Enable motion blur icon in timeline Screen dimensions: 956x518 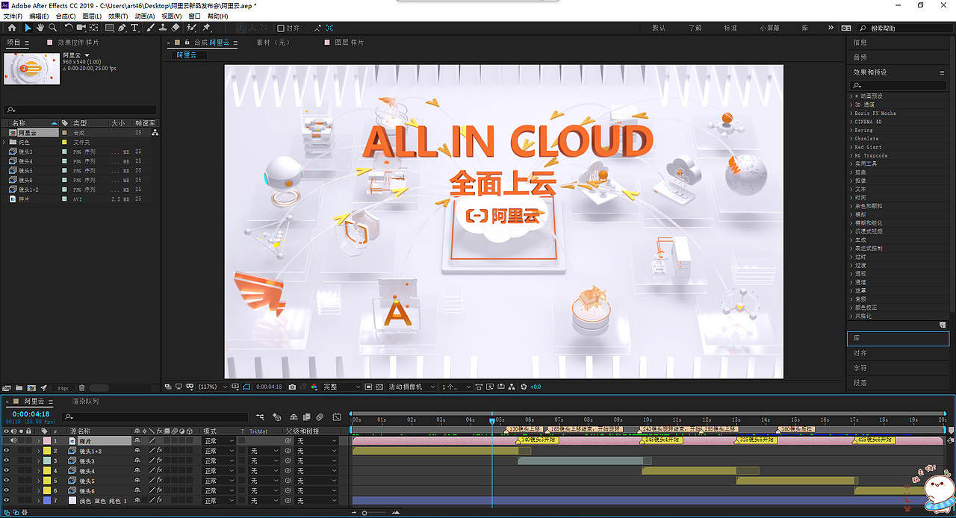tap(320, 416)
